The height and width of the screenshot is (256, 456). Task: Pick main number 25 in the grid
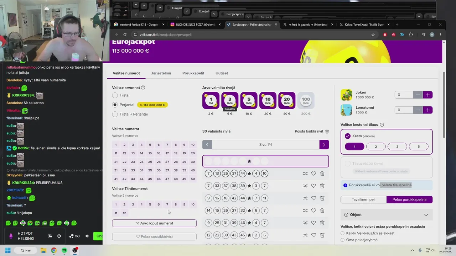tap(150, 162)
